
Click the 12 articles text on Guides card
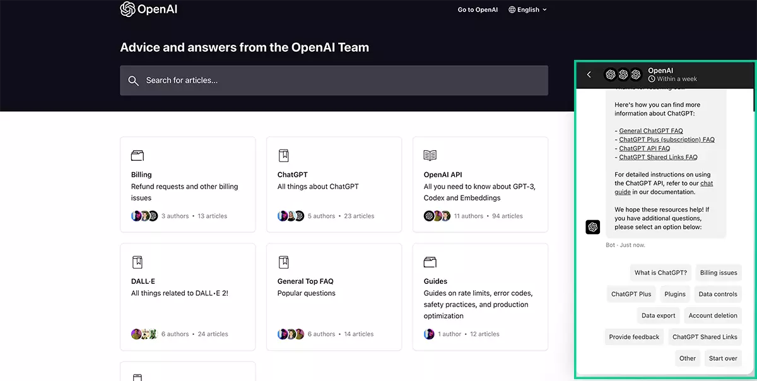(x=484, y=334)
